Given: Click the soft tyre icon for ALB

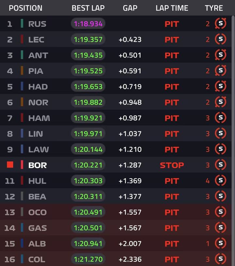Looking at the screenshot, I should click(x=220, y=243).
